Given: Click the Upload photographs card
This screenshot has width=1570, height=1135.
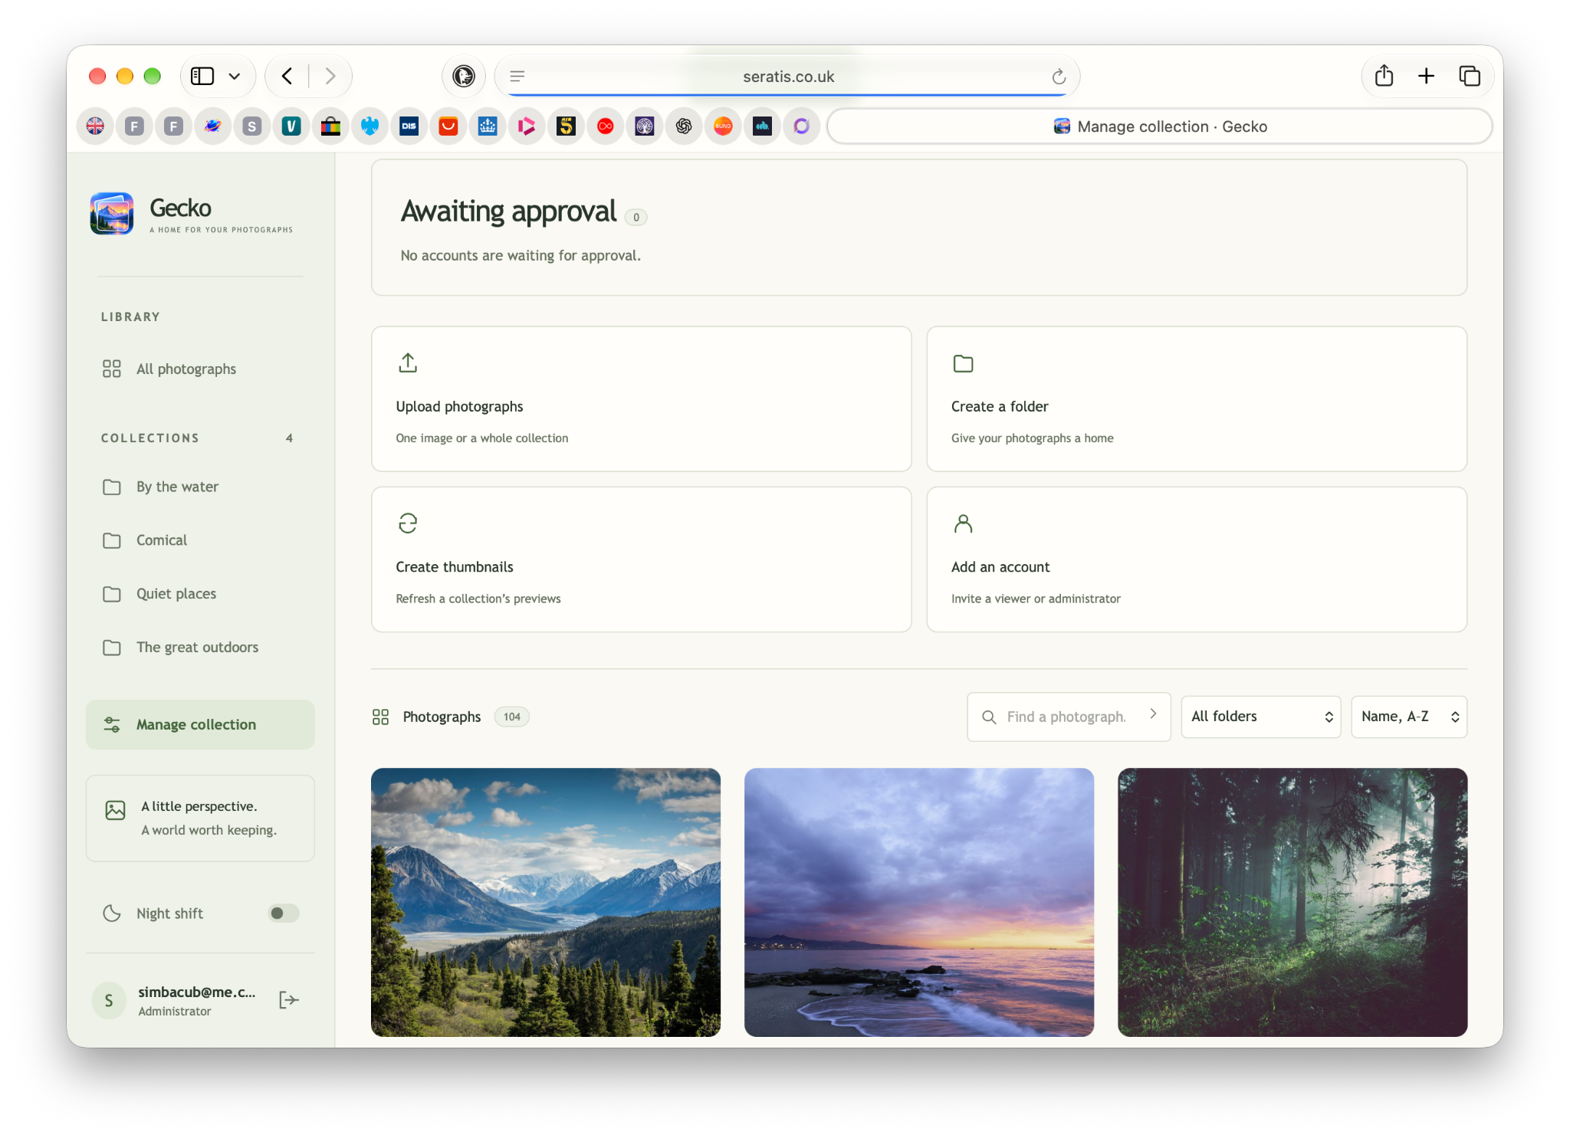Looking at the screenshot, I should [641, 399].
